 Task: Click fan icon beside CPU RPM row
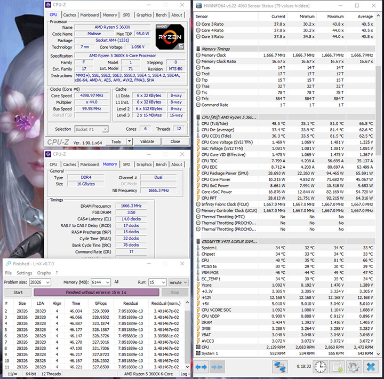pyautogui.click(x=198, y=347)
